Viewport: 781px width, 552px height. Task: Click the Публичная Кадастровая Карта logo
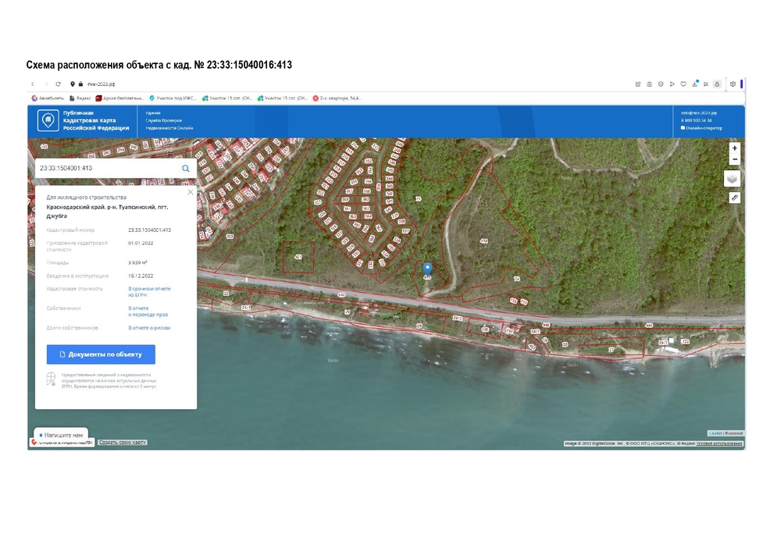83,120
